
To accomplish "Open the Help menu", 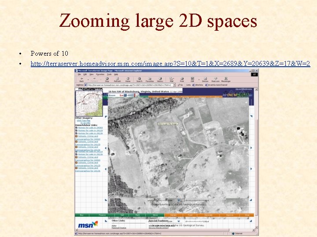I will pyautogui.click(x=116, y=74).
